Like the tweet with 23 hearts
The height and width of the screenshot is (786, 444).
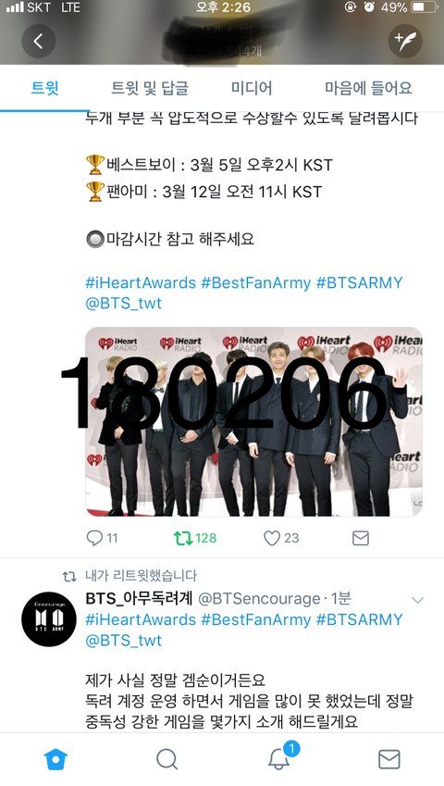point(281,538)
